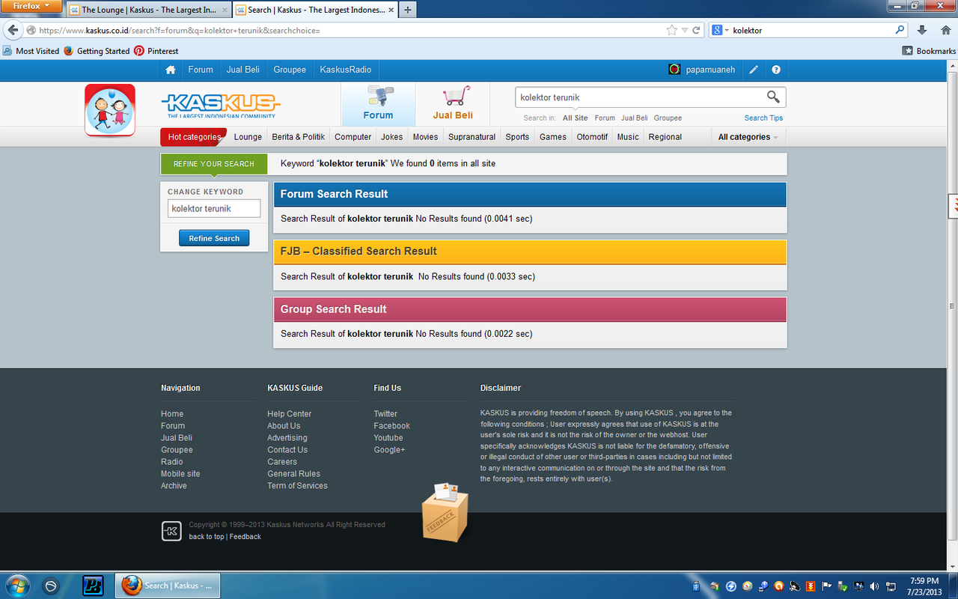
Task: Select the Jual Beli tab with the cart icon
Action: click(453, 104)
